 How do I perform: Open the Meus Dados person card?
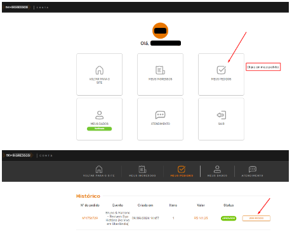click(x=99, y=119)
